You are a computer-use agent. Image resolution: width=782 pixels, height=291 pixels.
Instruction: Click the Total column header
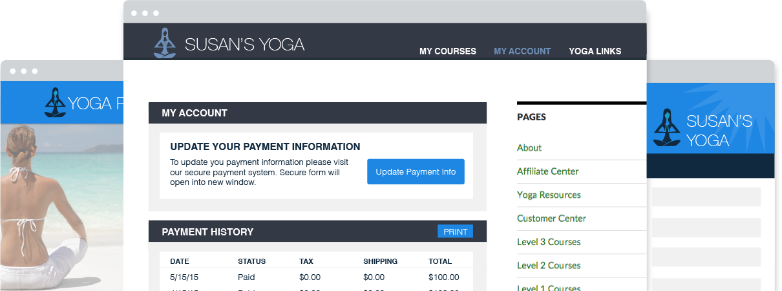coord(439,261)
